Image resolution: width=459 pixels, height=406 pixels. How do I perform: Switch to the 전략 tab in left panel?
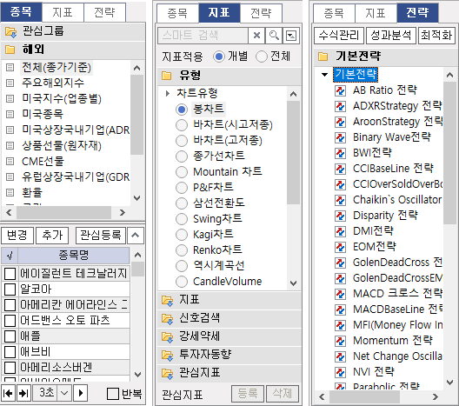tap(105, 12)
